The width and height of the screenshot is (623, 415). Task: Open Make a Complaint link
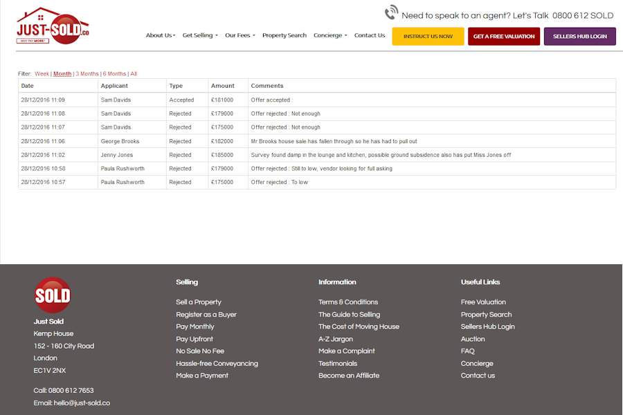point(347,351)
